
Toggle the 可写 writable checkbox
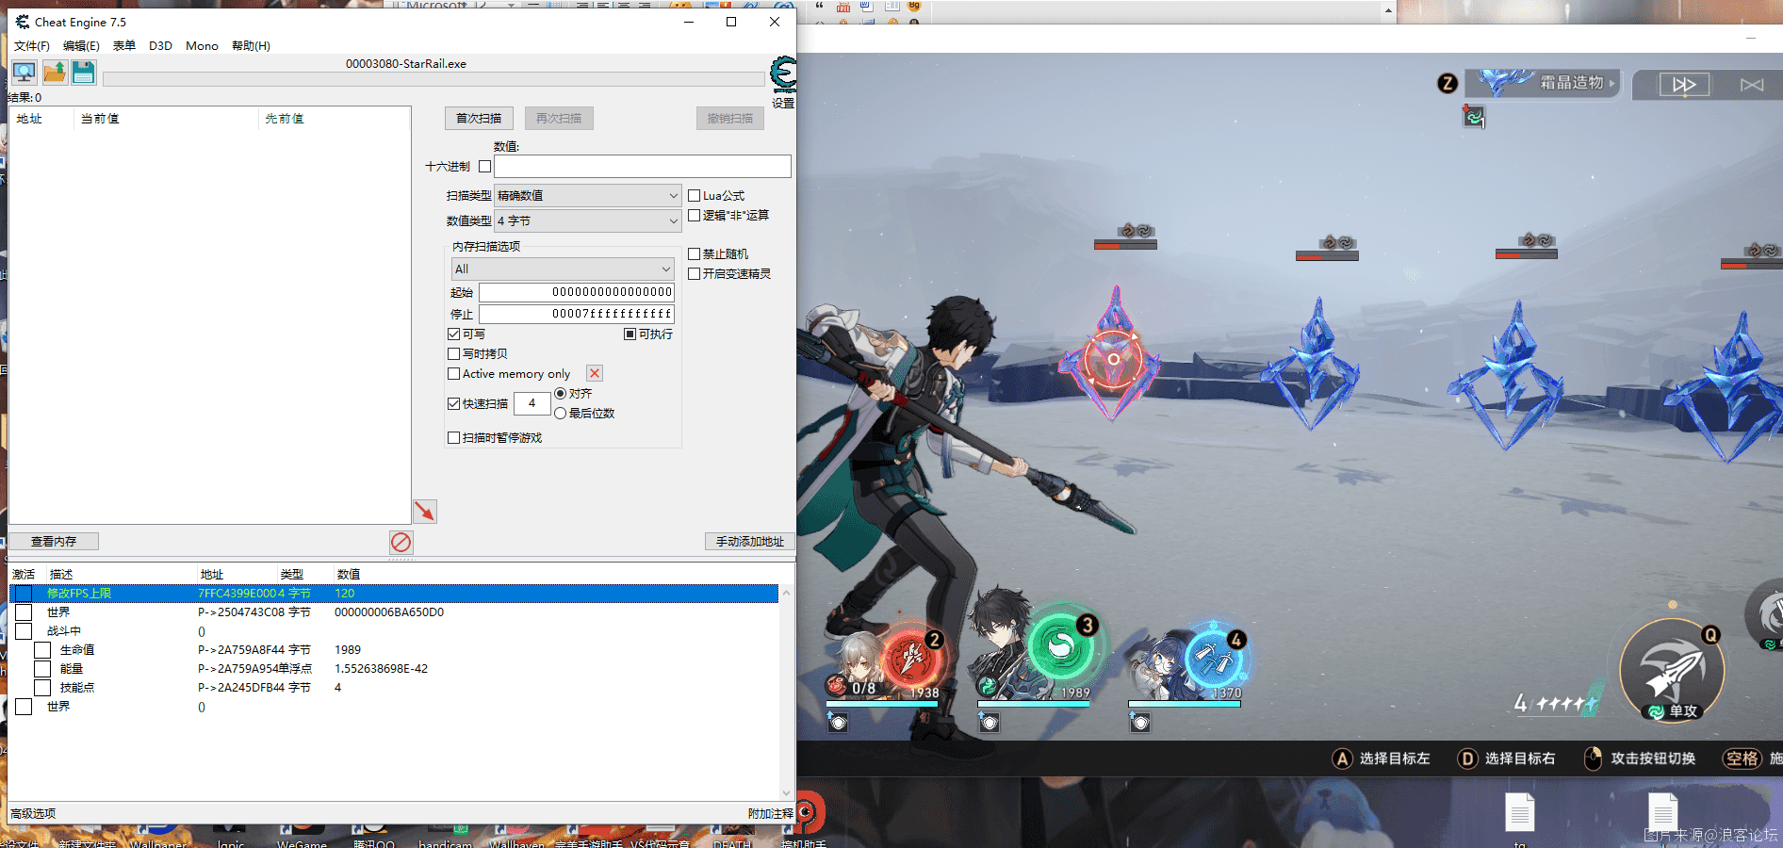coord(453,334)
